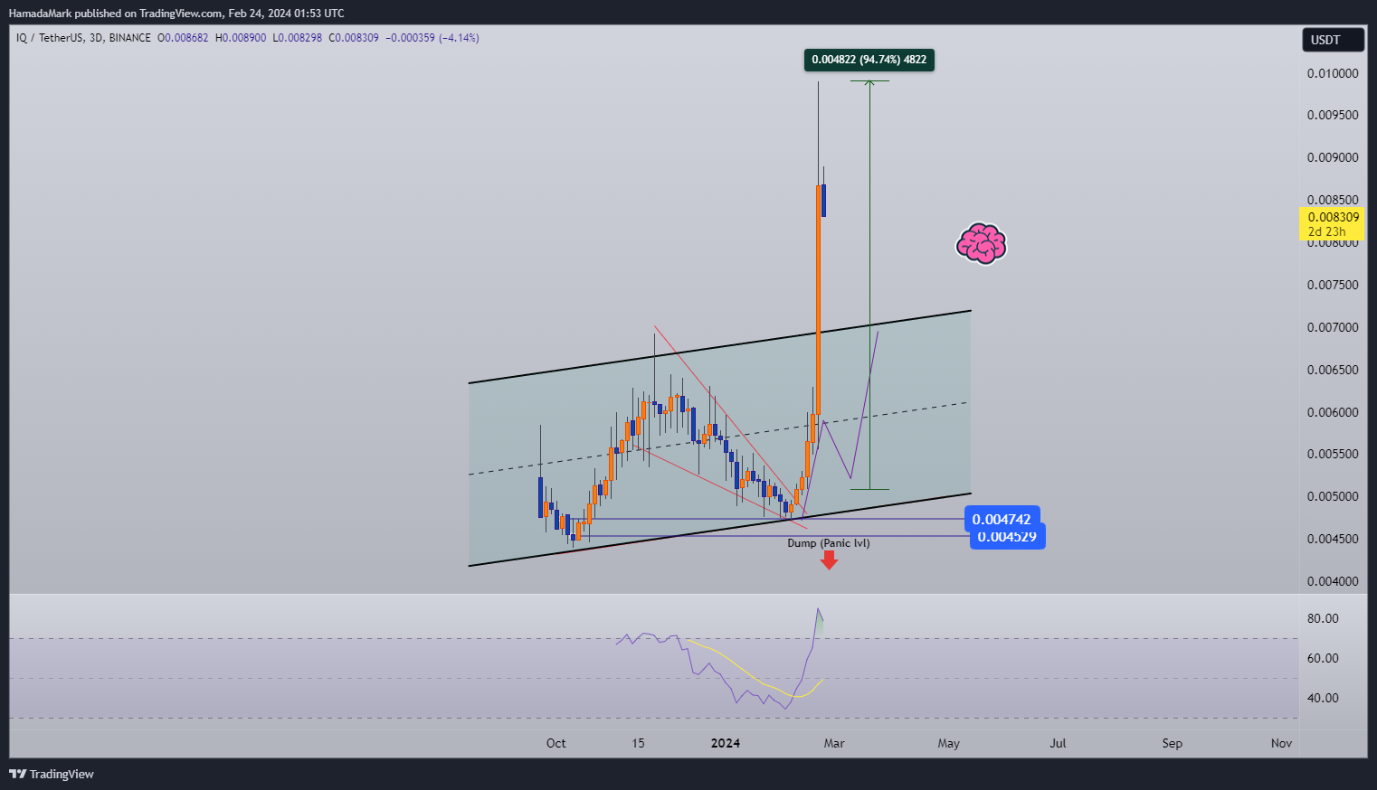
Task: Click the 0.004000 price axis label
Action: point(1333,581)
